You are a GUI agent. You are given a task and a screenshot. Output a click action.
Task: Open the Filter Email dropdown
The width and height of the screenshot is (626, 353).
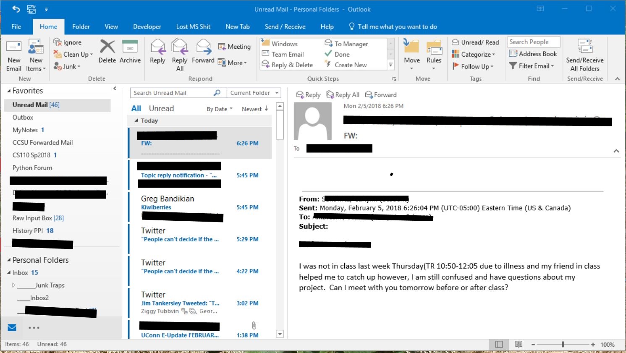point(532,66)
